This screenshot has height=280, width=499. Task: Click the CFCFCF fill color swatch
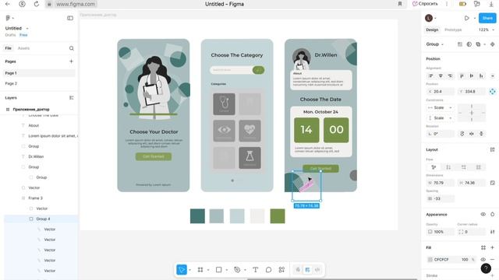click(x=430, y=259)
